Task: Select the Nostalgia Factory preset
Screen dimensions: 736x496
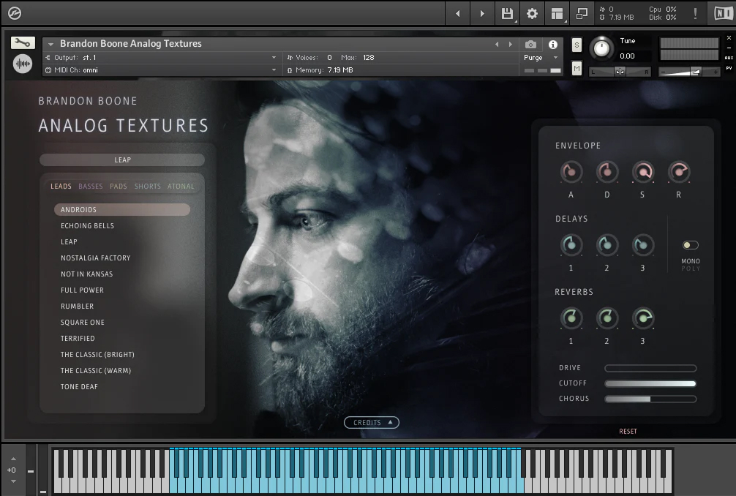Action: [96, 258]
